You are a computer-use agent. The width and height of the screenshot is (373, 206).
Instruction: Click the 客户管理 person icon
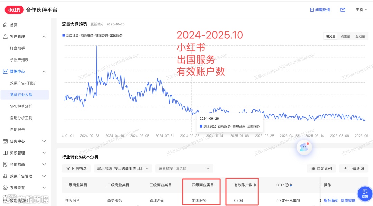5,36
